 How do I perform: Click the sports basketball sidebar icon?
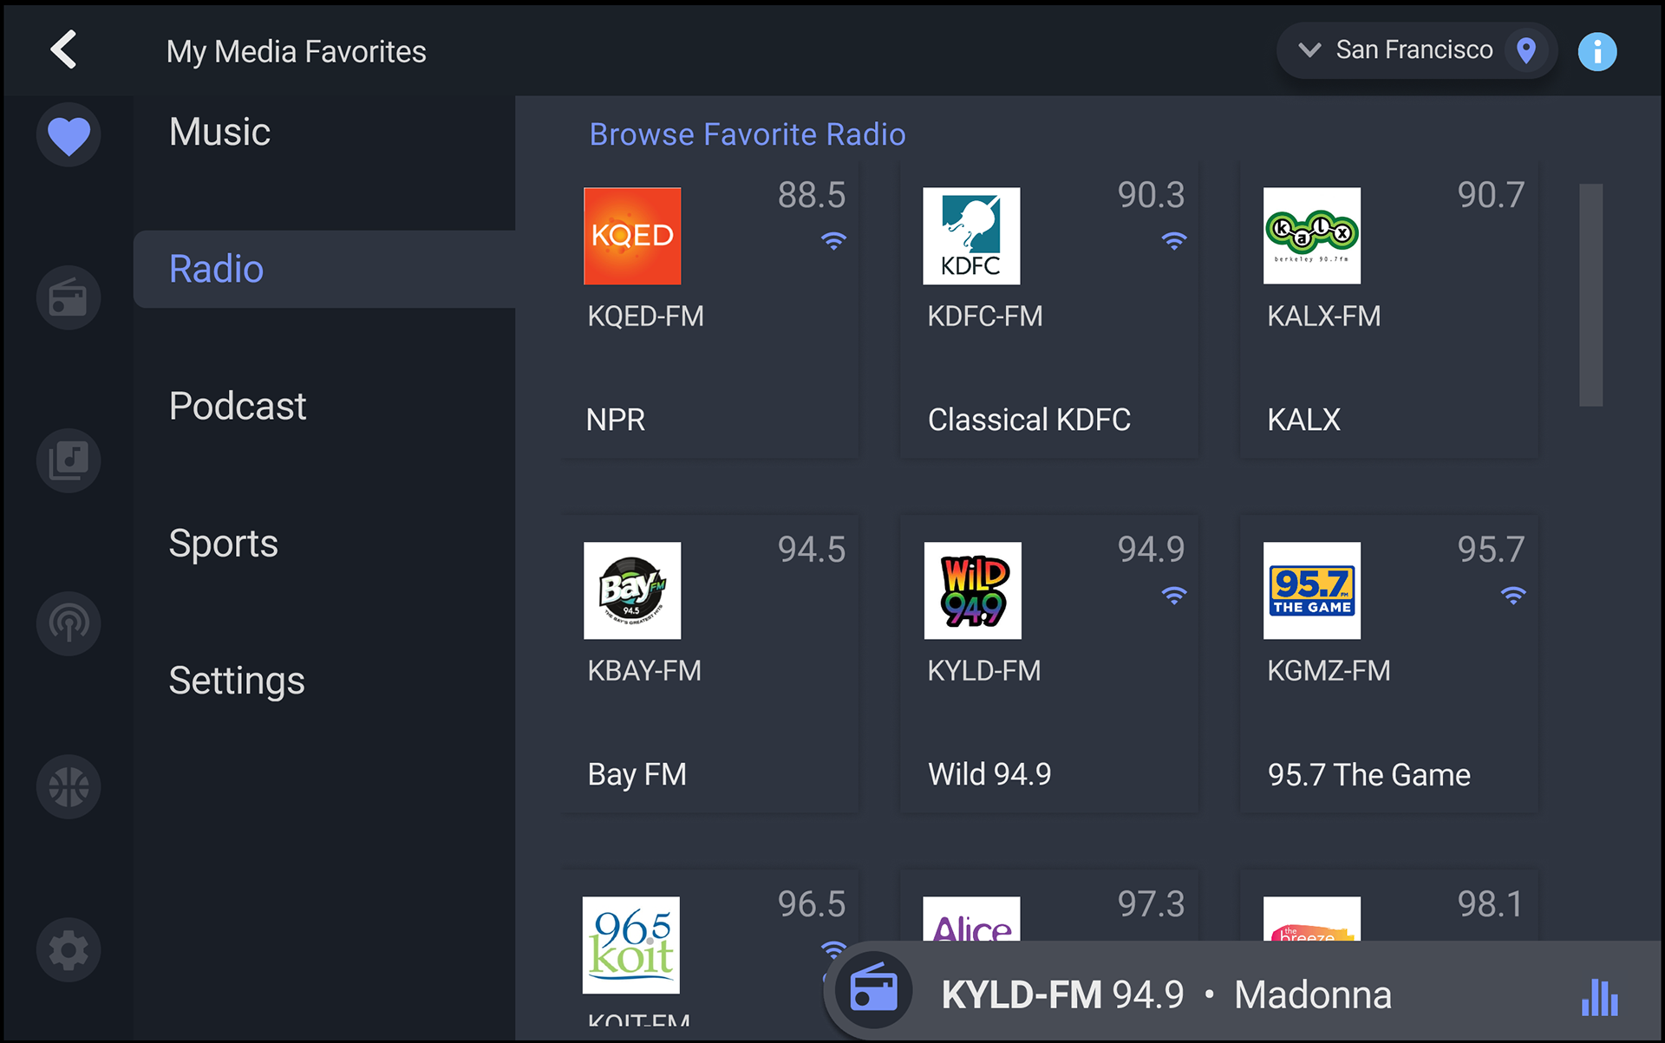pos(69,786)
